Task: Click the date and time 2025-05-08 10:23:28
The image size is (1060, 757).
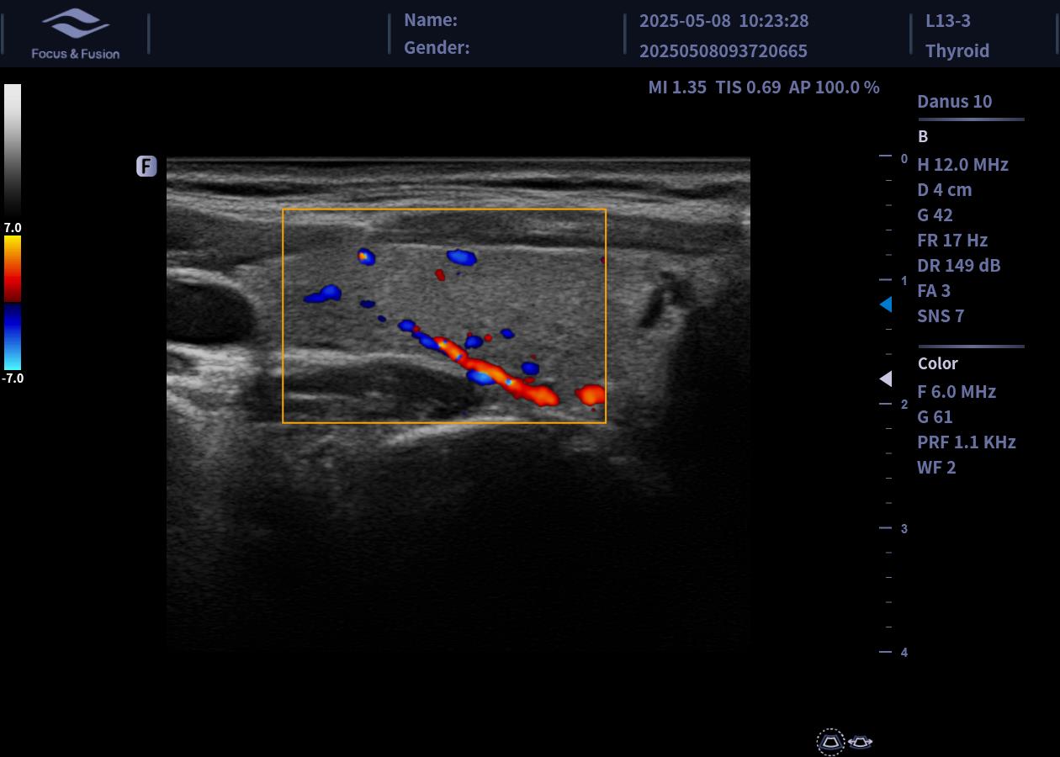Action: (723, 20)
